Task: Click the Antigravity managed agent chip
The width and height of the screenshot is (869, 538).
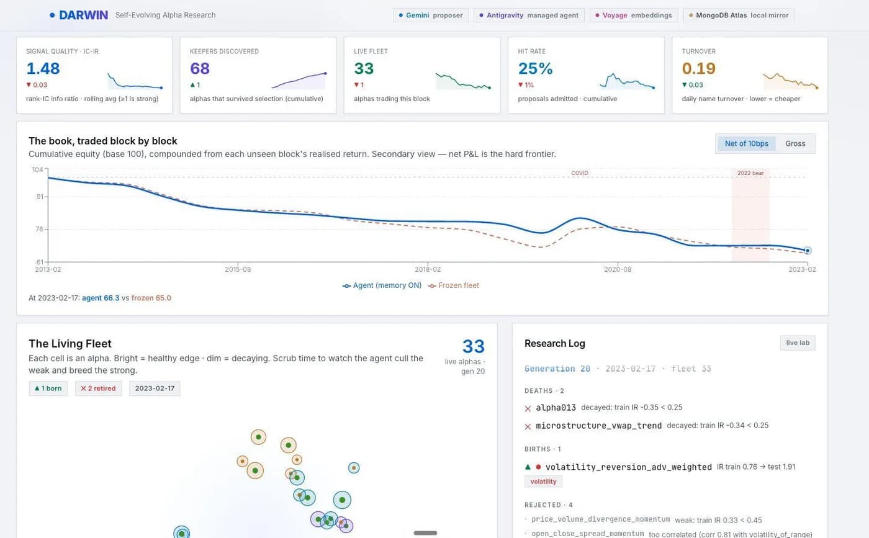Action: point(529,15)
